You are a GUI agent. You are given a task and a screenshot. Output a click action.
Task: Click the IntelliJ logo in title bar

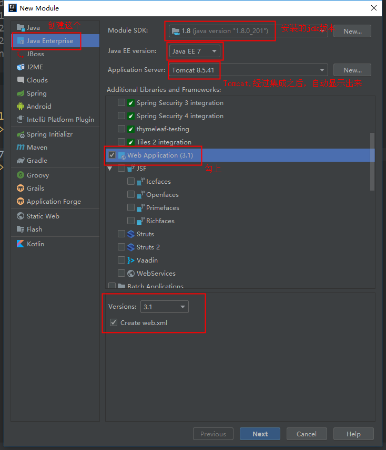click(x=13, y=8)
